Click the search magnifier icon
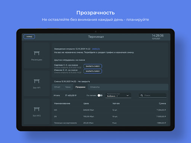 tap(142, 95)
